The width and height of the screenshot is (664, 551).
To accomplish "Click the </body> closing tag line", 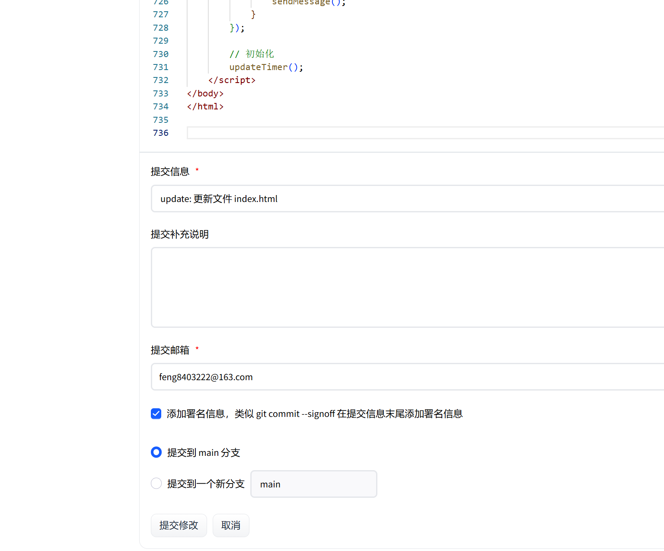I will coord(205,93).
